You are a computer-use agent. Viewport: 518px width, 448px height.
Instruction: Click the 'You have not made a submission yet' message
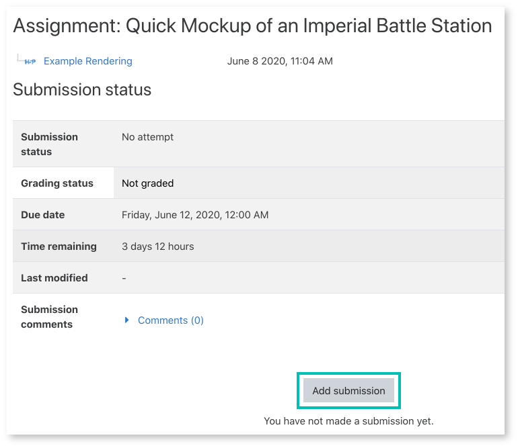tap(348, 421)
